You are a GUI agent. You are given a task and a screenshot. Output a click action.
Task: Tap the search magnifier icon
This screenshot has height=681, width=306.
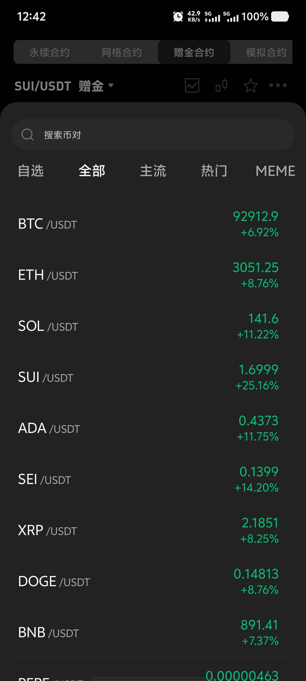point(27,134)
